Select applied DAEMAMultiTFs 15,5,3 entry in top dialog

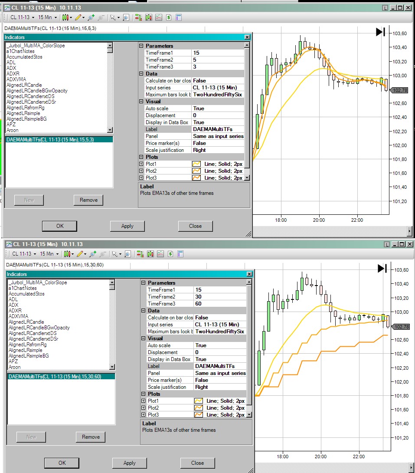pyautogui.click(x=59, y=140)
